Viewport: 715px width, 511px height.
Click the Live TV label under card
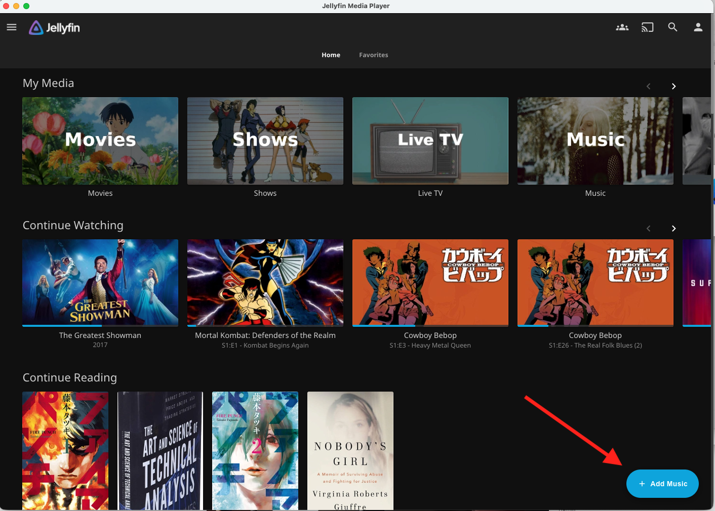click(x=430, y=193)
